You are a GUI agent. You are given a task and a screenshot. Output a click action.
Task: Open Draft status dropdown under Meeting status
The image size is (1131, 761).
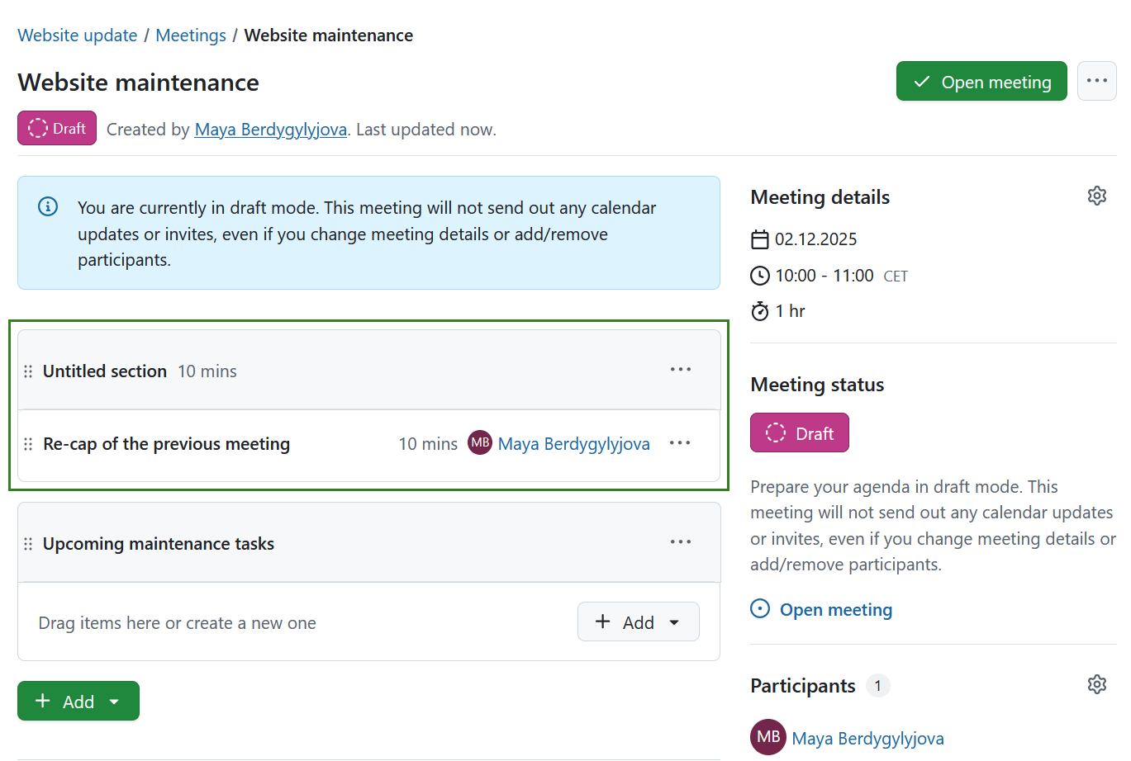coord(799,433)
